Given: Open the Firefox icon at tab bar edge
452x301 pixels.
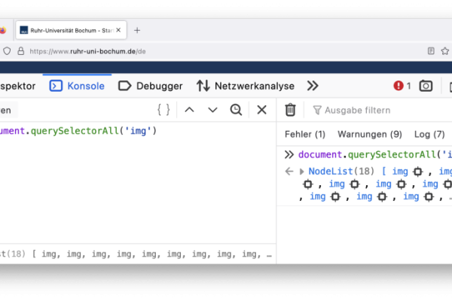Looking at the screenshot, I should pos(2,30).
